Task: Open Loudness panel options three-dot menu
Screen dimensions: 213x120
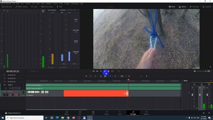Action: (x=78, y=10)
